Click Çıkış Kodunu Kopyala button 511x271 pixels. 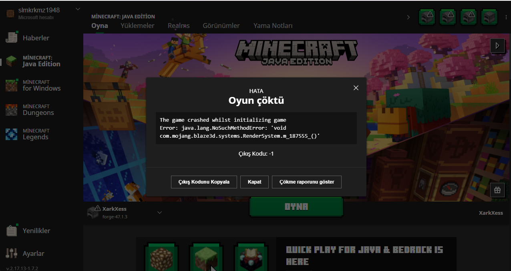point(204,182)
